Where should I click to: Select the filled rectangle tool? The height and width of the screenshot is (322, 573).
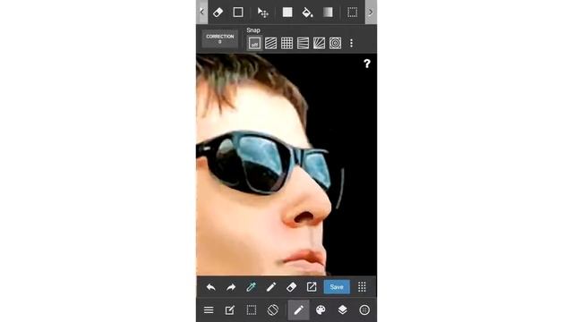click(287, 13)
